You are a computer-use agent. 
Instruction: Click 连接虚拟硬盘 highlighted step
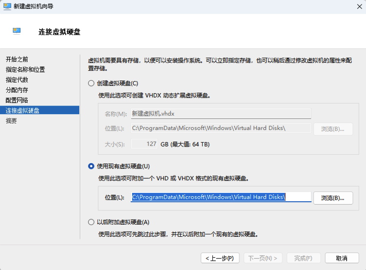click(x=23, y=110)
